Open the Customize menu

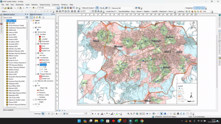[56, 4]
